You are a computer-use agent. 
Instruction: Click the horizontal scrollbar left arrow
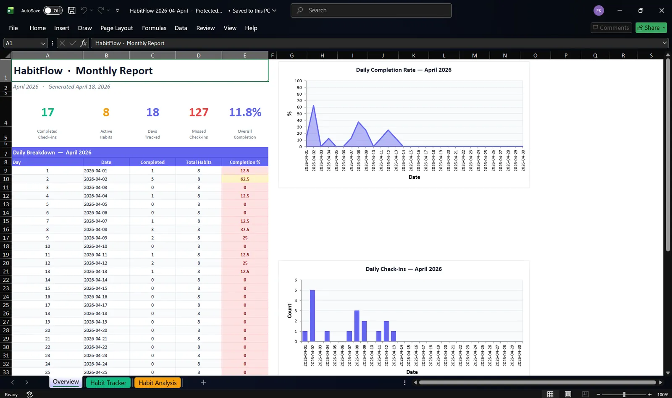point(415,382)
